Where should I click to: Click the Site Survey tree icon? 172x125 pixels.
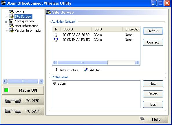11,17
